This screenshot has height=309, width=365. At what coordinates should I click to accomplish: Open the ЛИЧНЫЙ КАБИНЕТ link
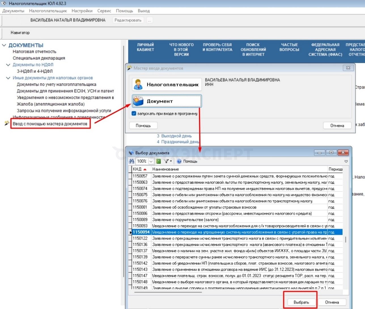(x=145, y=47)
